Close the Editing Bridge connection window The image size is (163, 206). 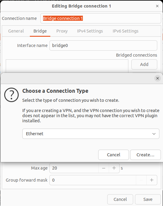(x=157, y=6)
